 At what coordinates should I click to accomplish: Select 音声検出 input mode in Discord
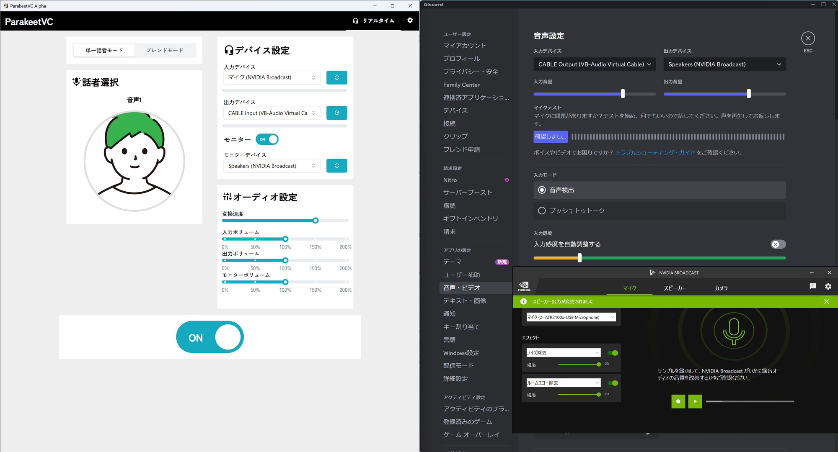pyautogui.click(x=660, y=190)
